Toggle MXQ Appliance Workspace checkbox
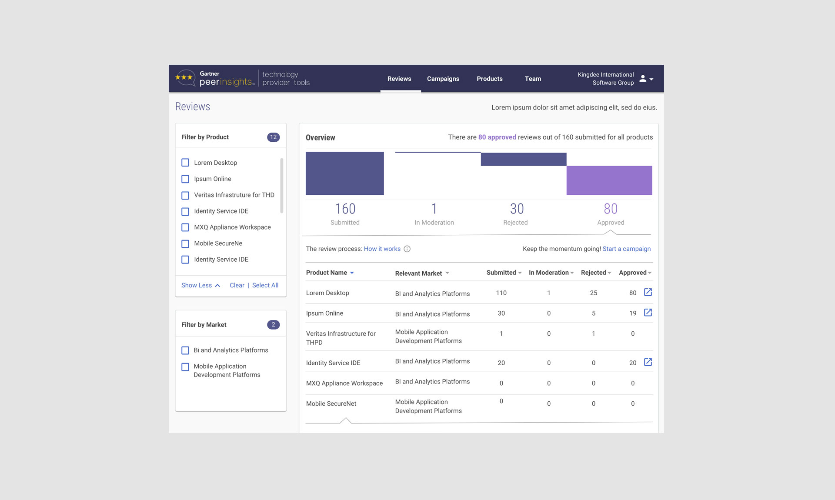The image size is (835, 500). pos(185,227)
